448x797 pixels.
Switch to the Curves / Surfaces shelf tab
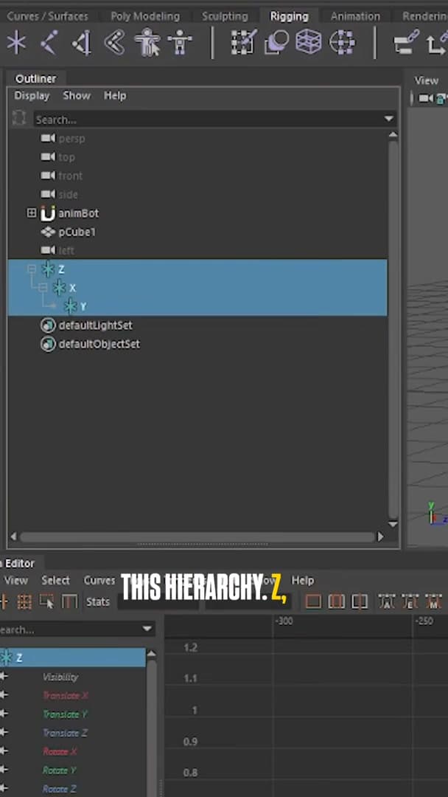click(x=47, y=16)
